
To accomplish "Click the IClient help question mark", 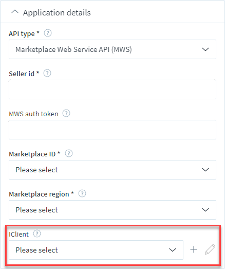I will tap(37, 234).
